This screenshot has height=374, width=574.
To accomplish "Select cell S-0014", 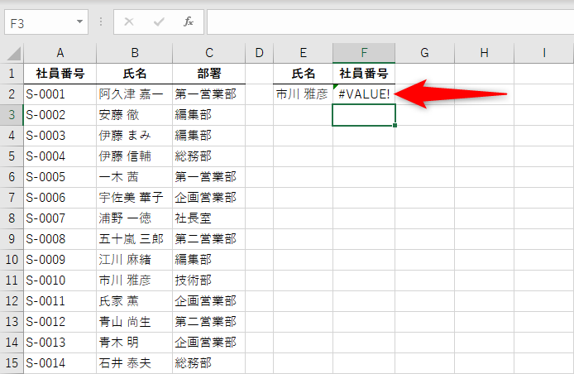I will pos(60,363).
